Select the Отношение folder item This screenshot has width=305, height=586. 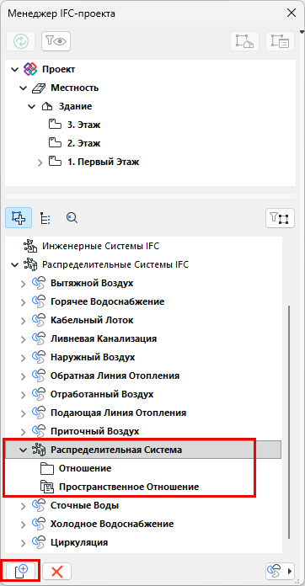point(144,468)
